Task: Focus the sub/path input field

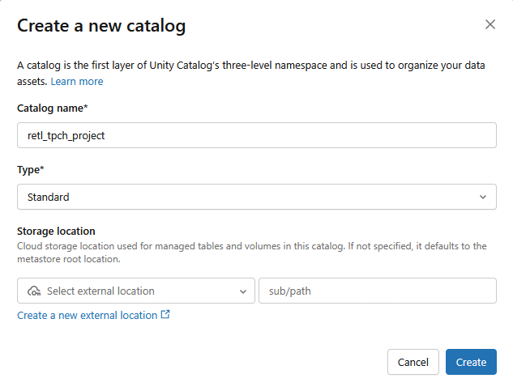Action: 377,291
